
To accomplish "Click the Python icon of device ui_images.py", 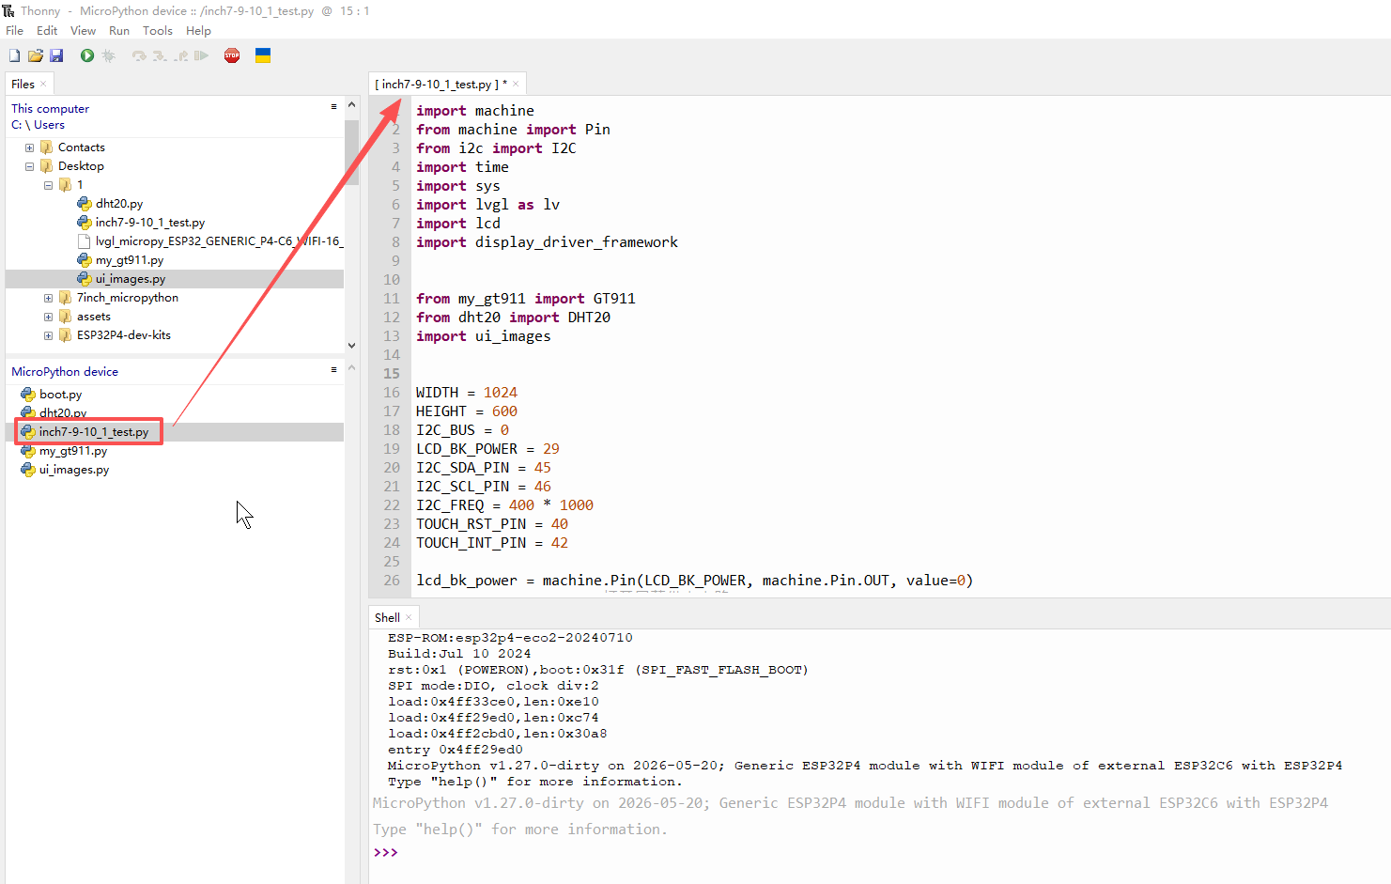I will point(28,470).
